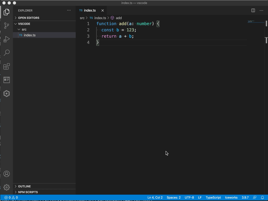Image resolution: width=268 pixels, height=201 pixels.
Task: Expand the Open Editors section
Action: (29, 18)
